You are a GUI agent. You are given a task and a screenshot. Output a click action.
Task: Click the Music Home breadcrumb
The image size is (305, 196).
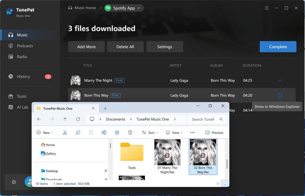coord(82,8)
